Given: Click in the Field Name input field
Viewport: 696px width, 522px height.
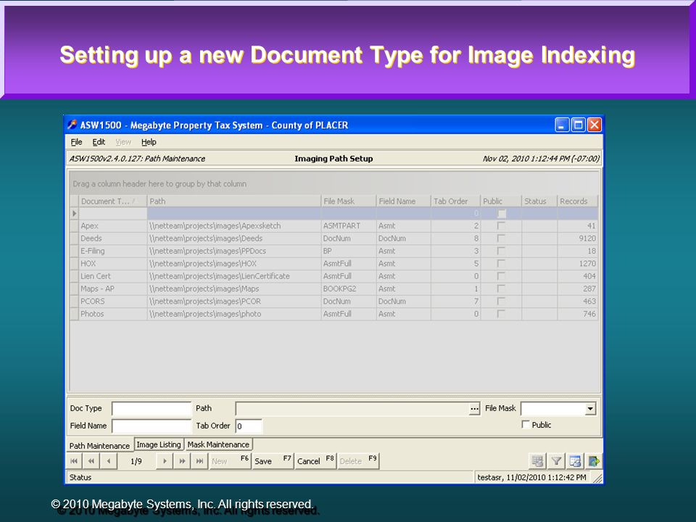Looking at the screenshot, I should click(152, 426).
